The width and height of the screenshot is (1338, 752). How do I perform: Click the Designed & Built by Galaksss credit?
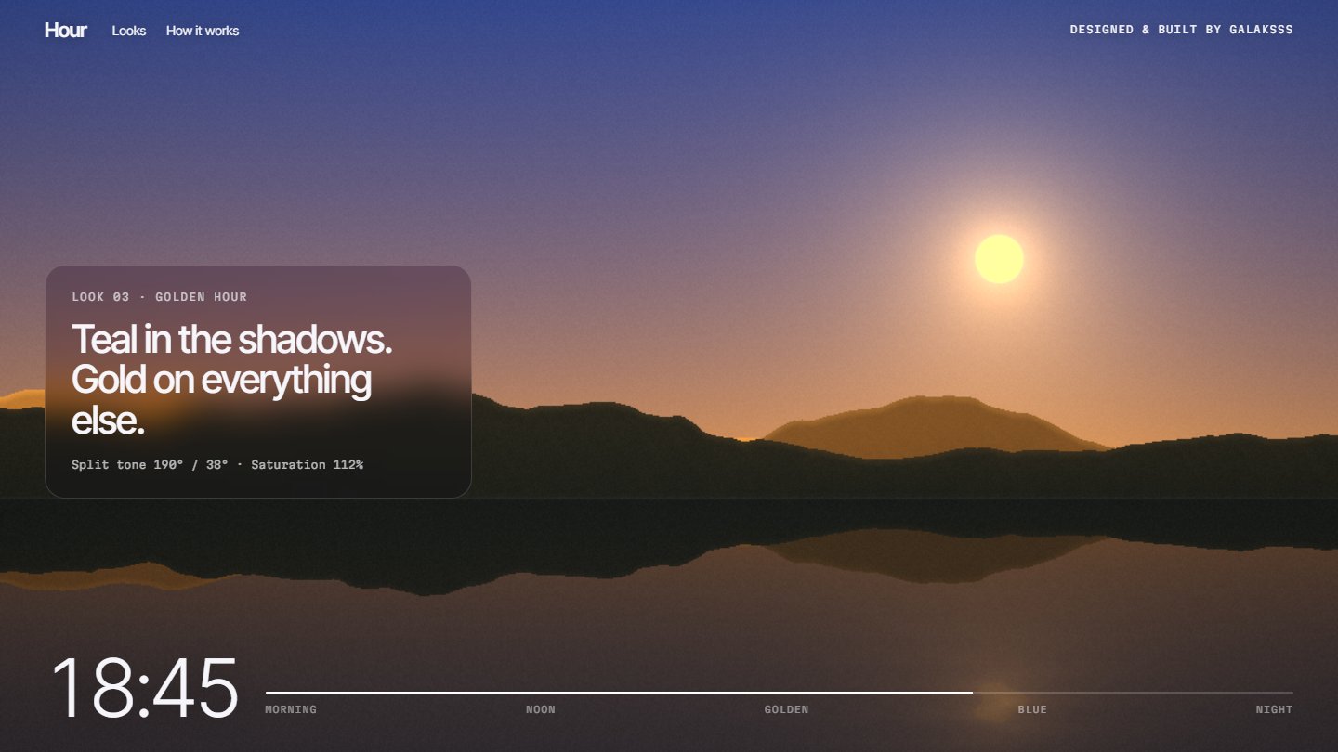pos(1181,30)
